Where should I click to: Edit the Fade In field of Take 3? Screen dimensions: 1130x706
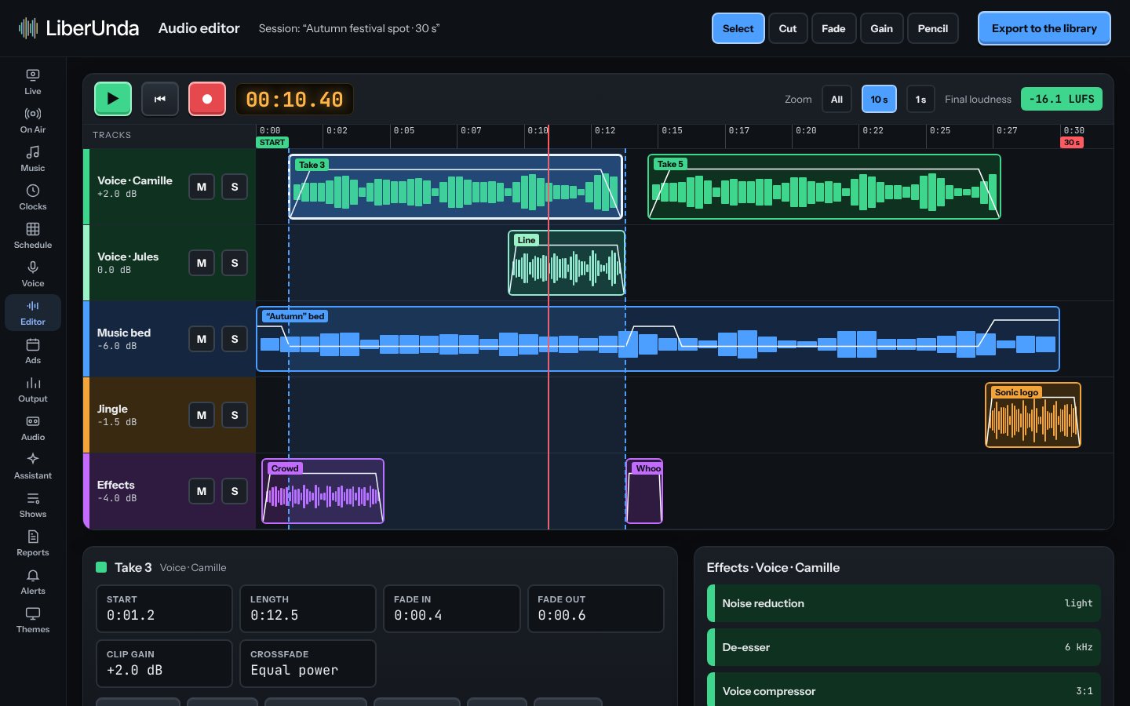[451, 609]
